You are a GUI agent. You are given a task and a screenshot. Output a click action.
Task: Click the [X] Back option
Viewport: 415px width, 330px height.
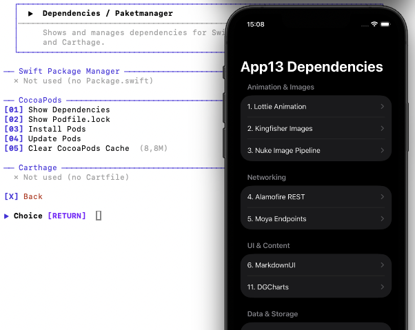tap(23, 196)
